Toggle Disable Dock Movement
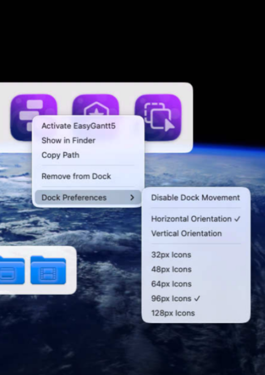This screenshot has width=265, height=375. (196, 198)
